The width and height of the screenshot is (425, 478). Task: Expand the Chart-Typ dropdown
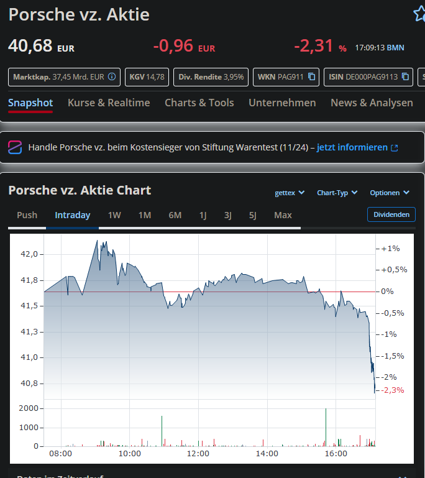click(x=337, y=193)
